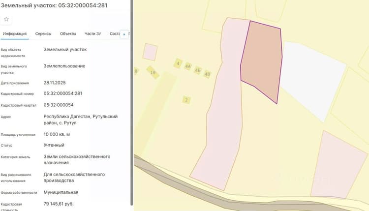Screen dimensions: 369x211
Task: Click label Вид объекта недвижимости
Action: coord(13,53)
